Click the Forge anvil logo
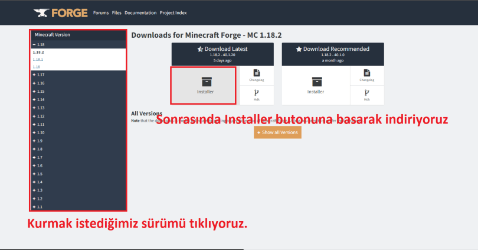 (x=60, y=13)
